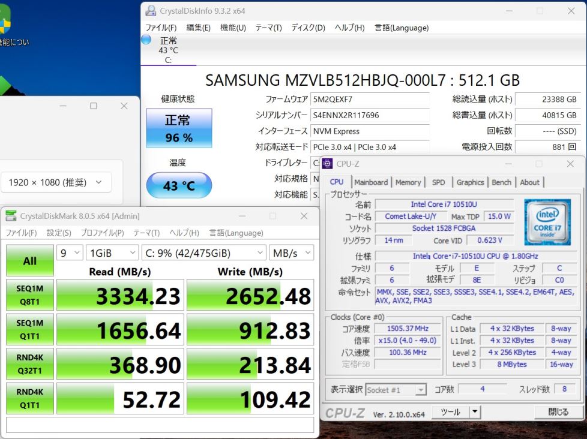Image resolution: width=587 pixels, height=439 pixels.
Task: Click the SEQ1M Q8T1 write result 2652.48
Action: click(x=250, y=295)
